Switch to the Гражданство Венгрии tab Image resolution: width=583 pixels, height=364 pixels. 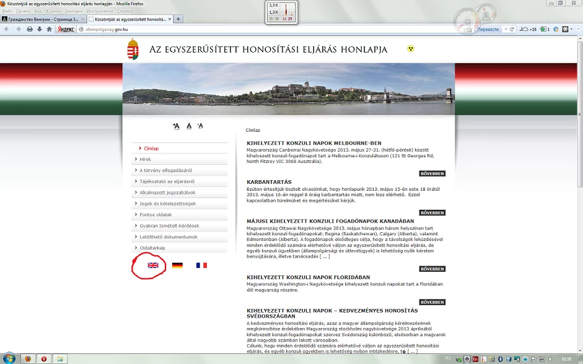pyautogui.click(x=42, y=19)
